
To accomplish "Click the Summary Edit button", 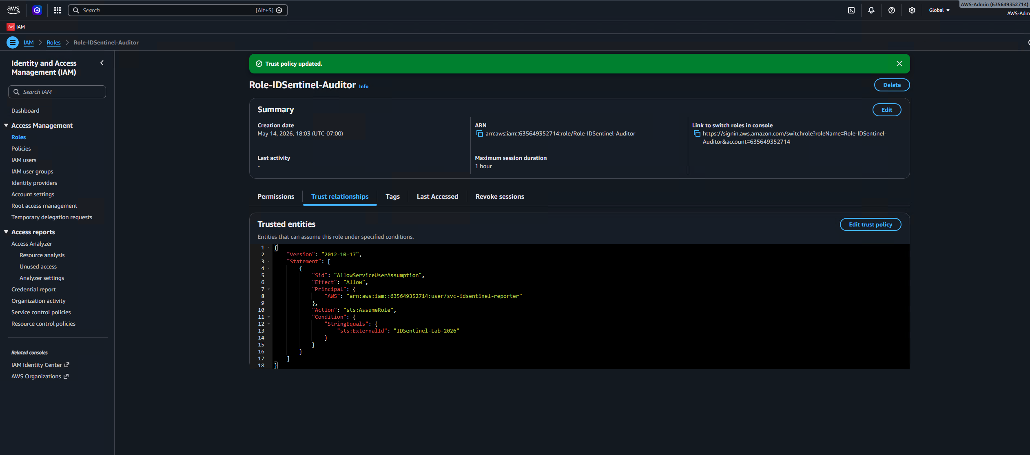I will tap(886, 110).
